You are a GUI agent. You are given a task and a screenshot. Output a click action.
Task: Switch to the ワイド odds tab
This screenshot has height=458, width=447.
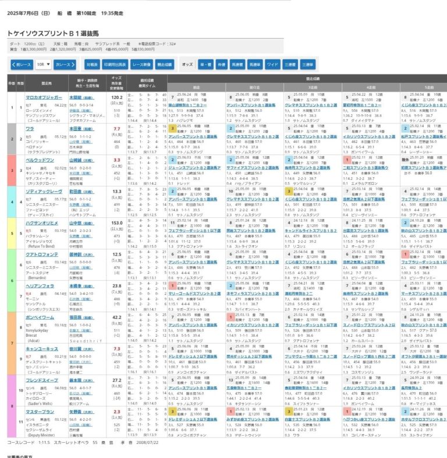(272, 65)
